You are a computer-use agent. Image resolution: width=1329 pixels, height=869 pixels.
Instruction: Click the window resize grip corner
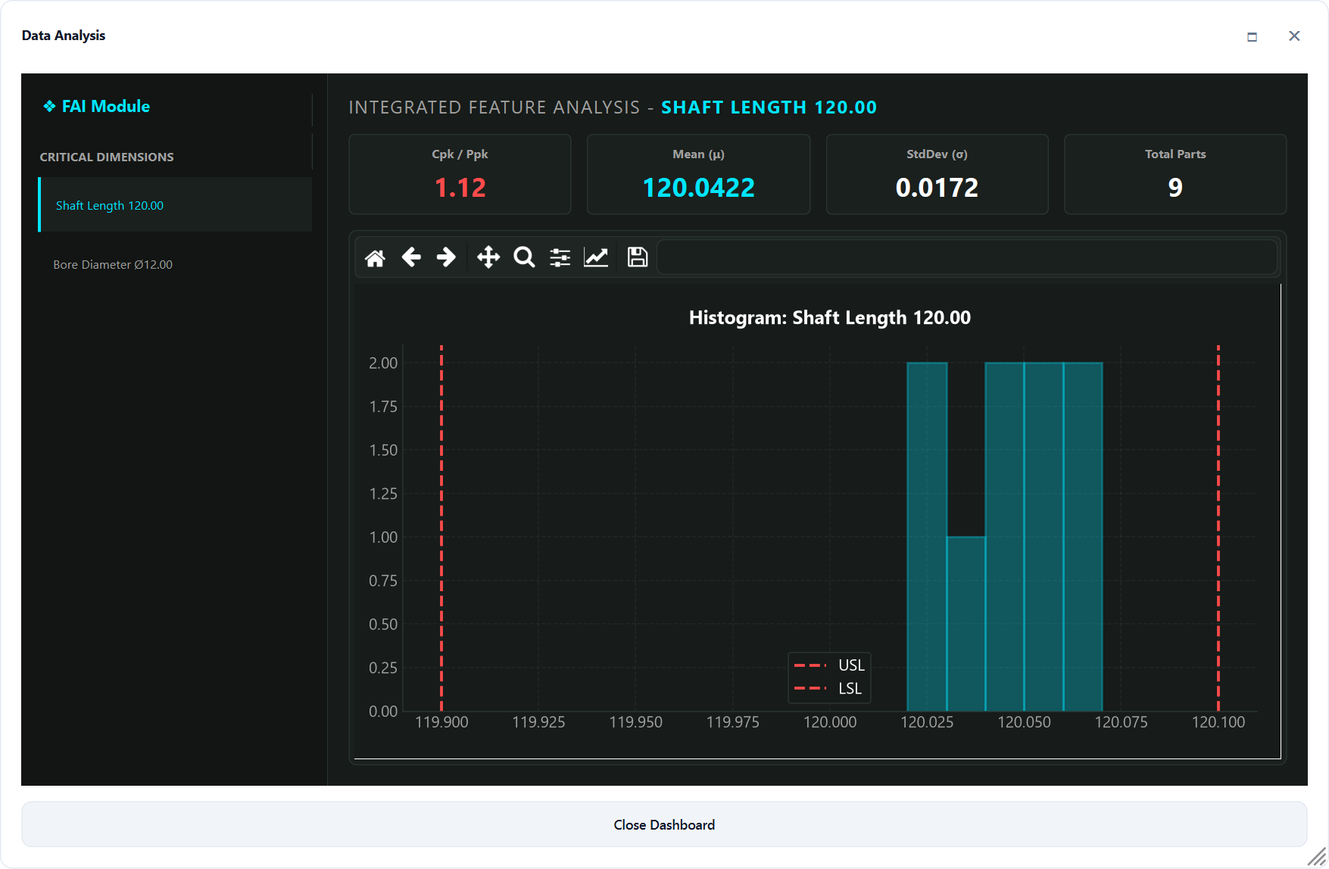[1317, 857]
